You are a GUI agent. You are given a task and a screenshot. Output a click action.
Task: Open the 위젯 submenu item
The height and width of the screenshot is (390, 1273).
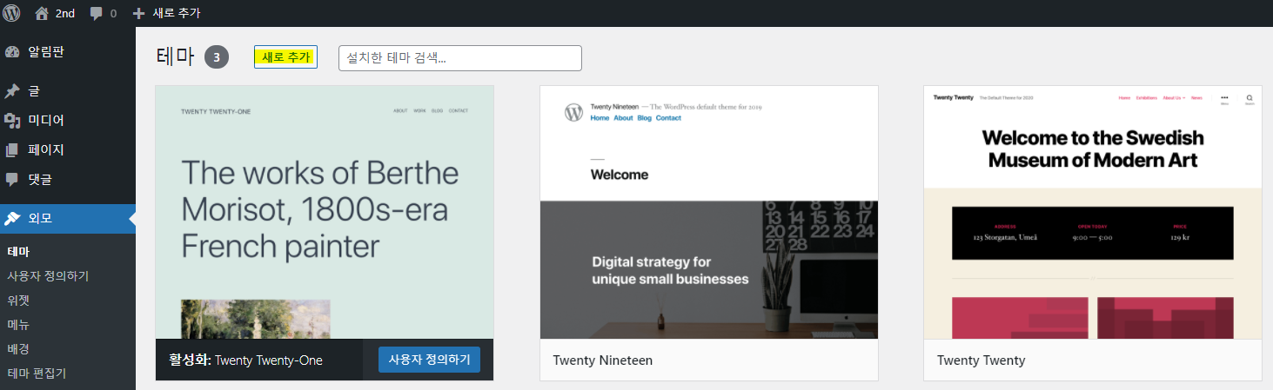tap(18, 301)
